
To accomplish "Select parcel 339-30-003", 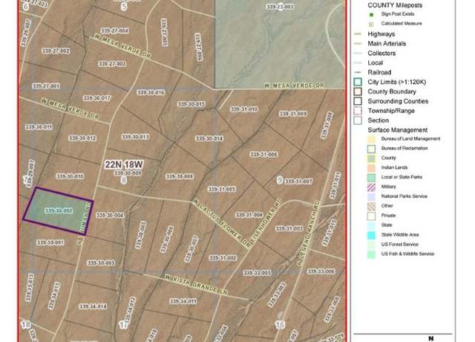I will click(x=101, y=262).
